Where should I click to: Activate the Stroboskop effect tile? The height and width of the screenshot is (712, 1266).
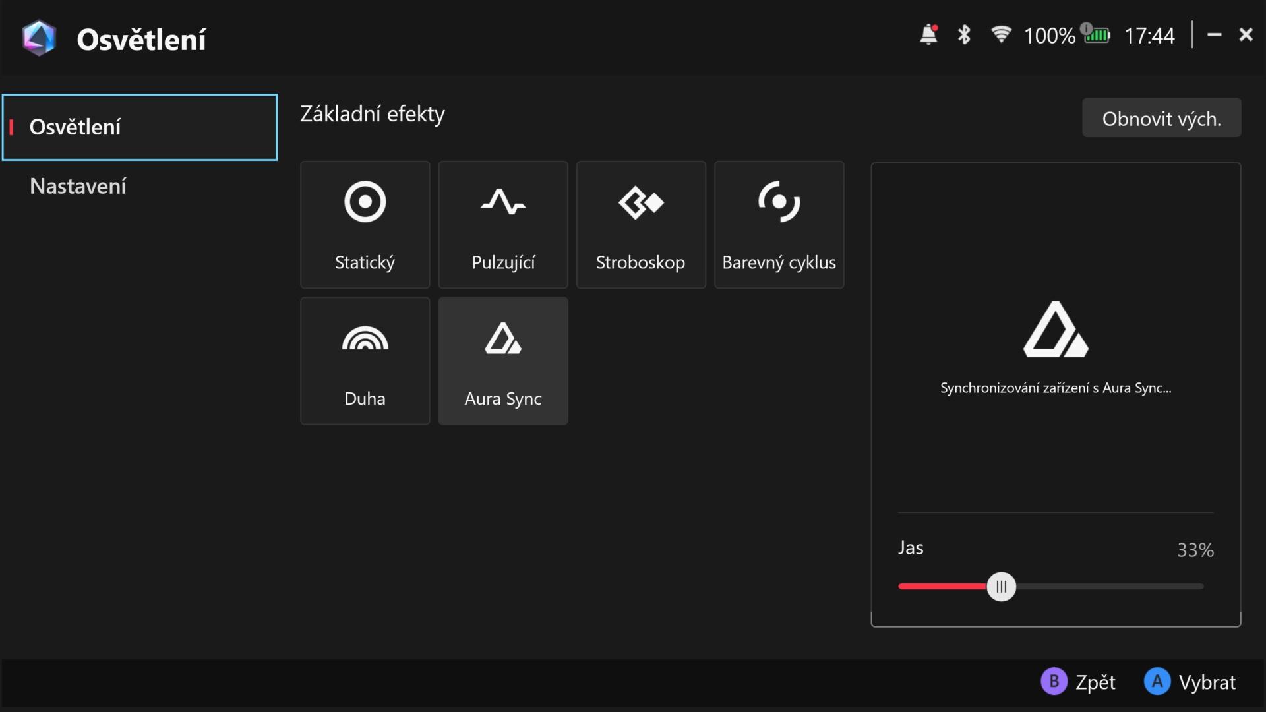[x=640, y=225]
